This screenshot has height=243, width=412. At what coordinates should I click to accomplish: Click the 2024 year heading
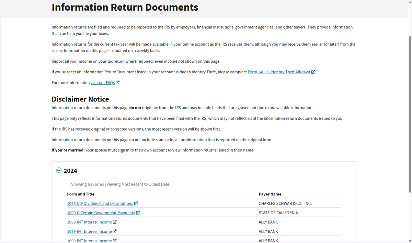[x=70, y=171]
